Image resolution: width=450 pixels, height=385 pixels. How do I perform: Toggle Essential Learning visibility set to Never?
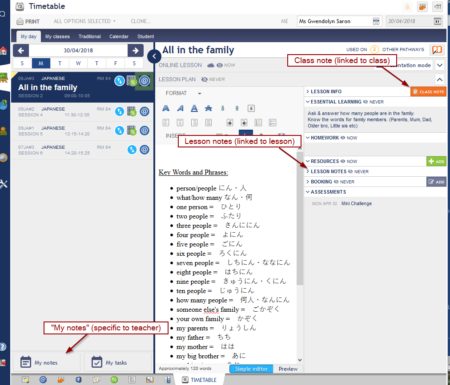(x=366, y=102)
